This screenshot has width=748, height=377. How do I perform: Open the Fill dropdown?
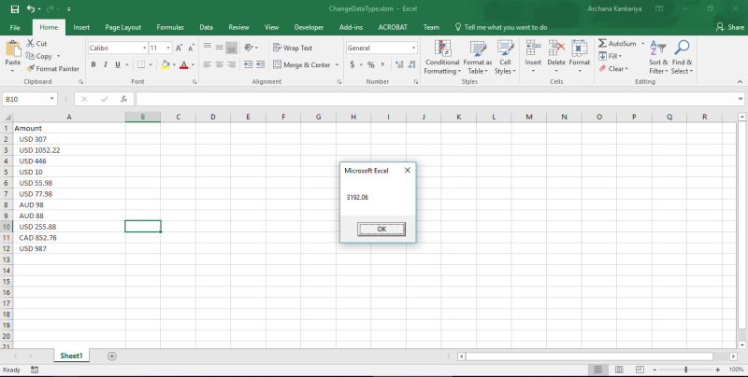pos(611,56)
